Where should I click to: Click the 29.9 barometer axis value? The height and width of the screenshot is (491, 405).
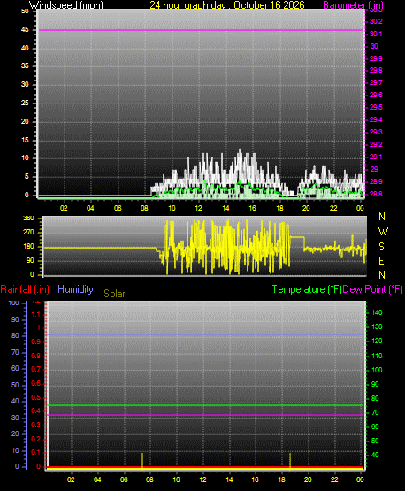point(376,58)
